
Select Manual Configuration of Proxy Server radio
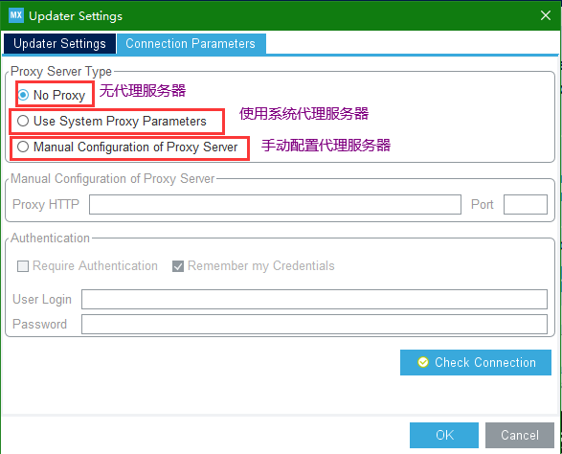[x=23, y=147]
